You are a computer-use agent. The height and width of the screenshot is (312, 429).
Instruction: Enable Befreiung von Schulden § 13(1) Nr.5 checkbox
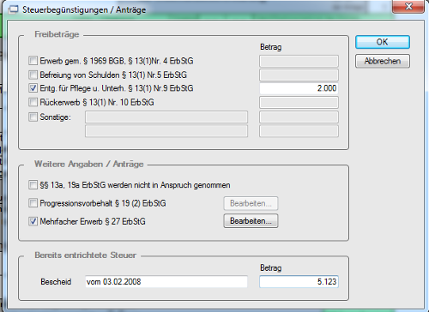[33, 75]
